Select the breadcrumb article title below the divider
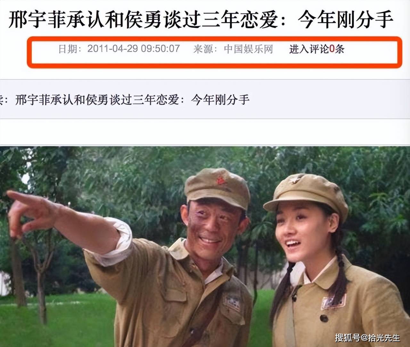410x347 pixels. click(132, 100)
